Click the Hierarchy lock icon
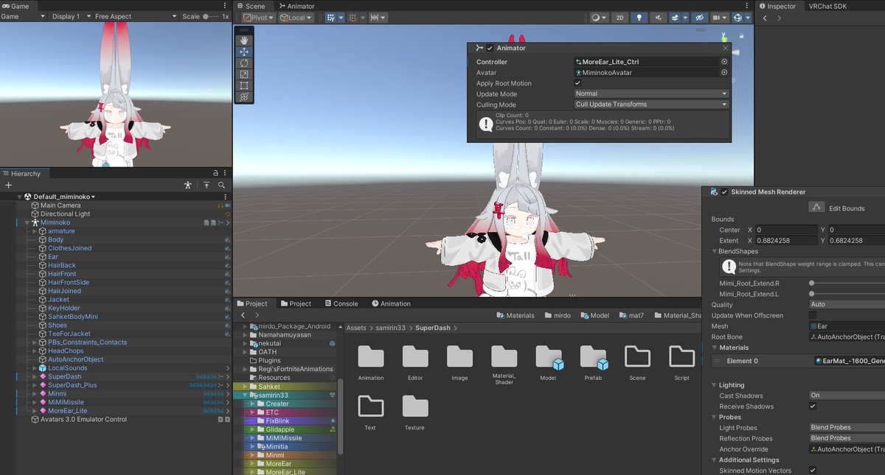 (x=215, y=173)
